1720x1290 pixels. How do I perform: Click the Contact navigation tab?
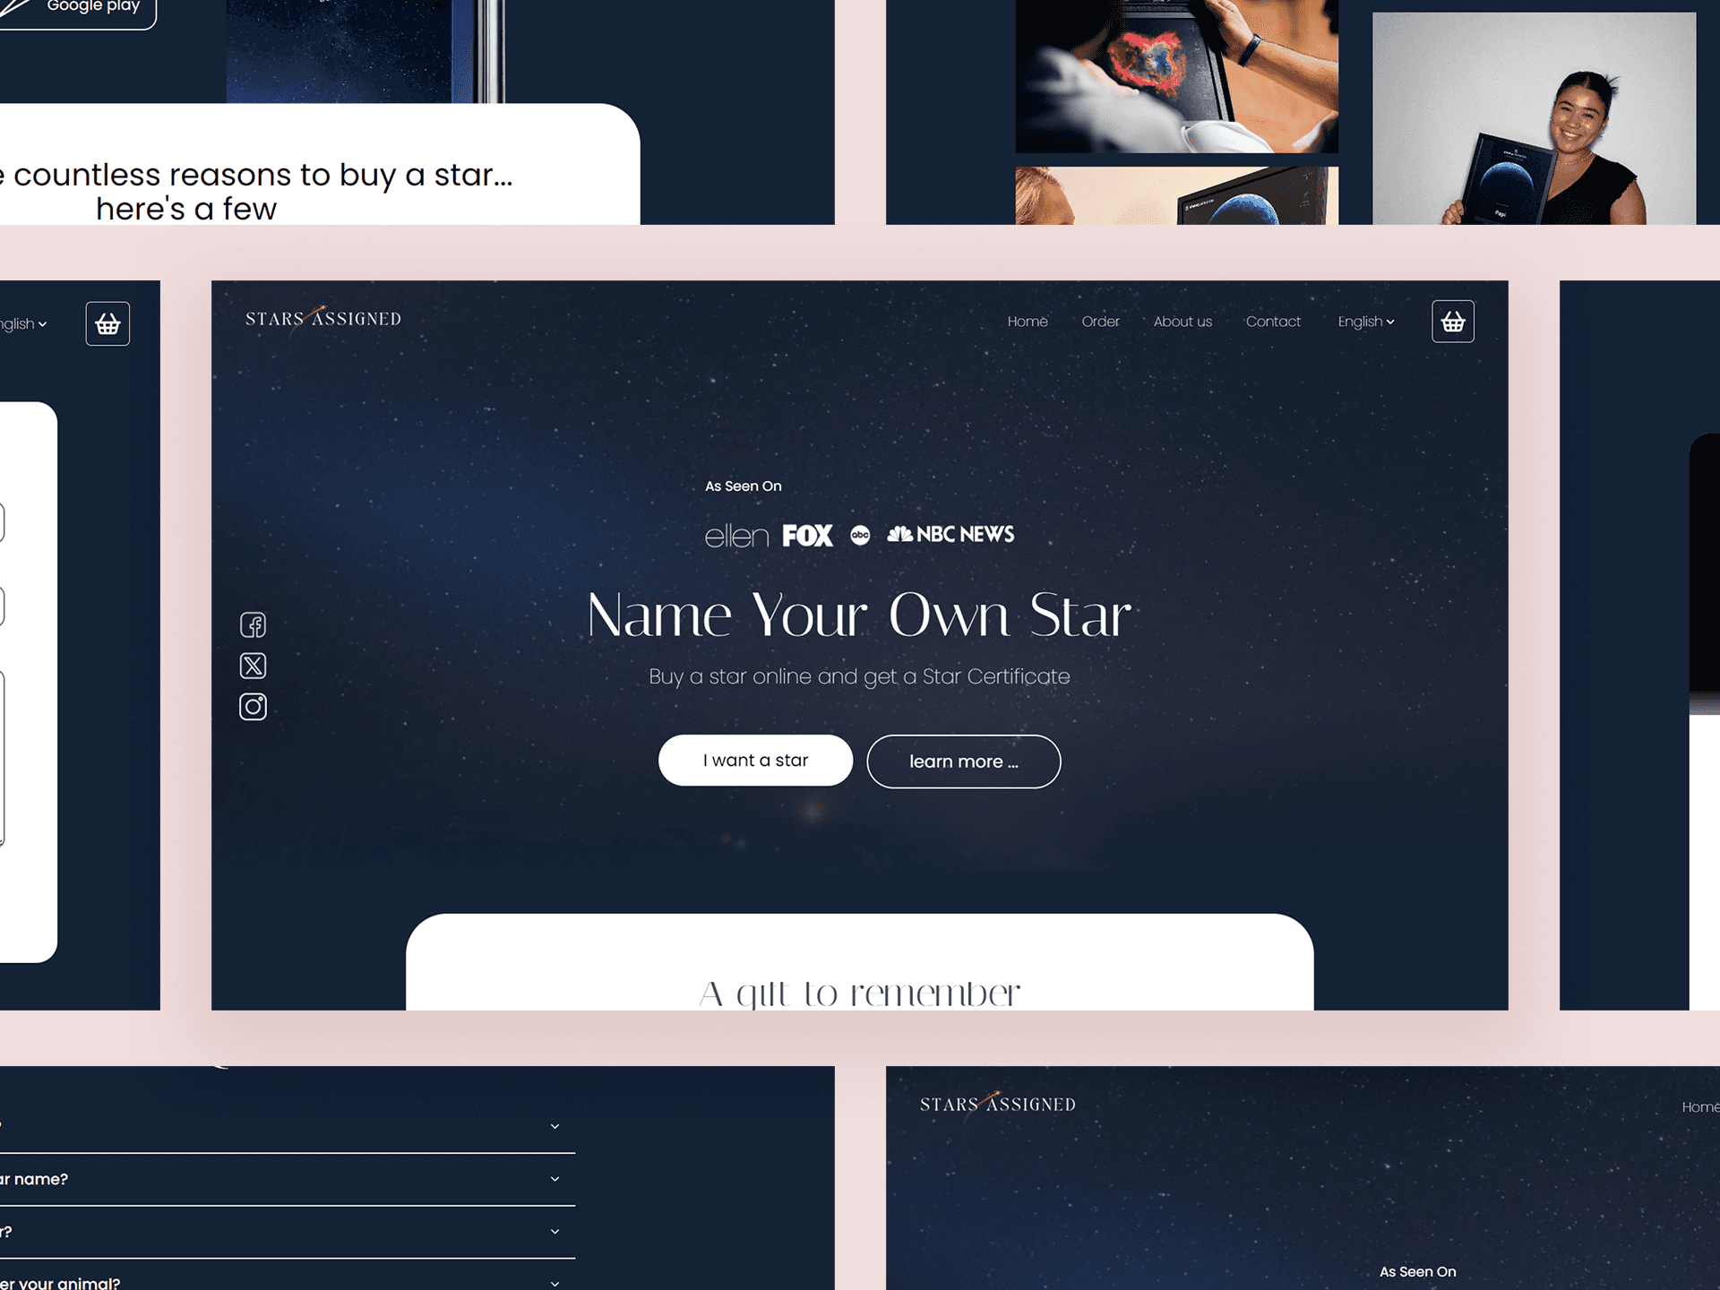(1270, 321)
